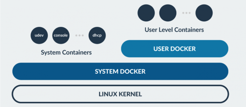Click the "System Containers" label
This screenshot has height=107, width=246.
coord(66,52)
